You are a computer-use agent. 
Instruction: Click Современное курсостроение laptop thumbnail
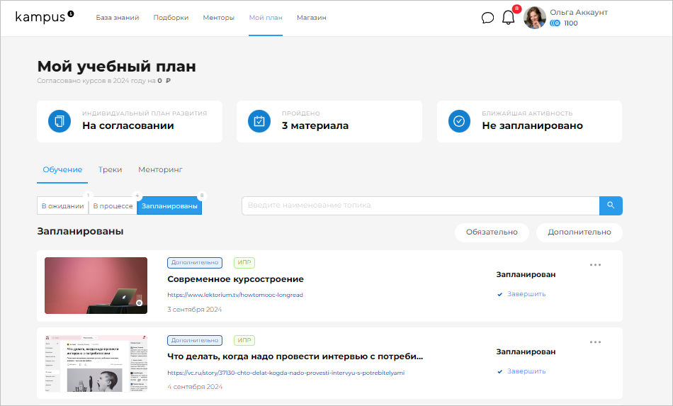(x=96, y=286)
